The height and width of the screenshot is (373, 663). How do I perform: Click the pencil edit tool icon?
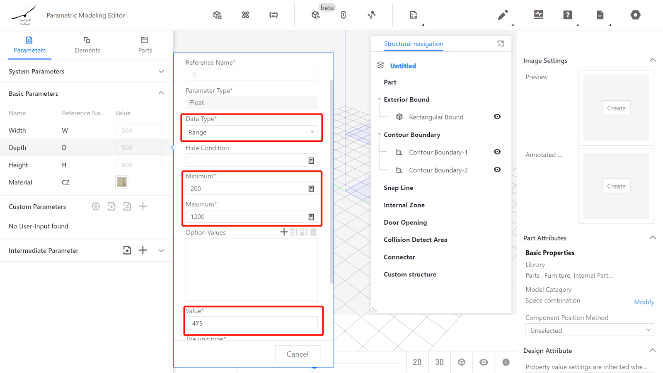(503, 15)
